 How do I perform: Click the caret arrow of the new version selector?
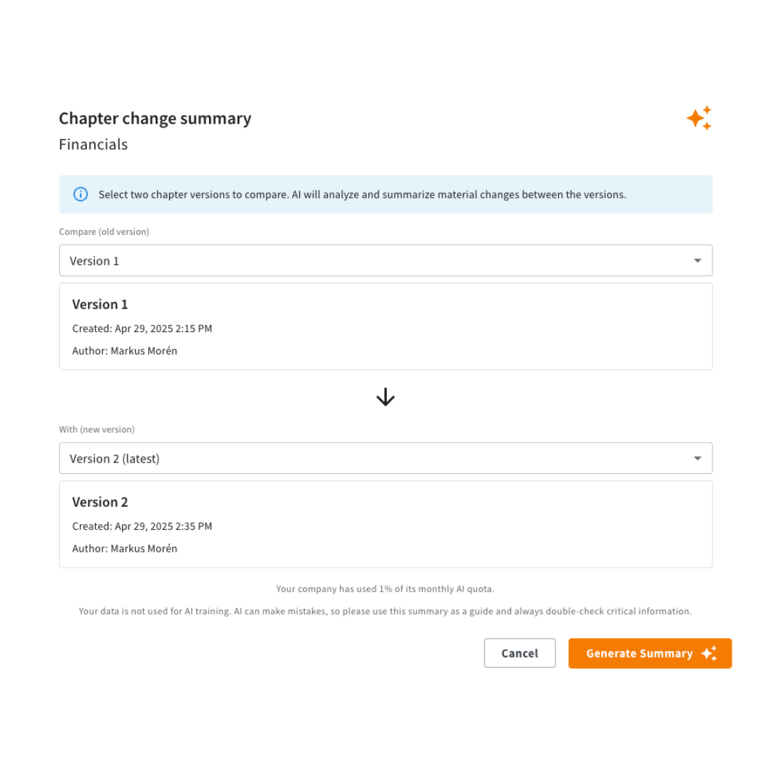pyautogui.click(x=697, y=458)
